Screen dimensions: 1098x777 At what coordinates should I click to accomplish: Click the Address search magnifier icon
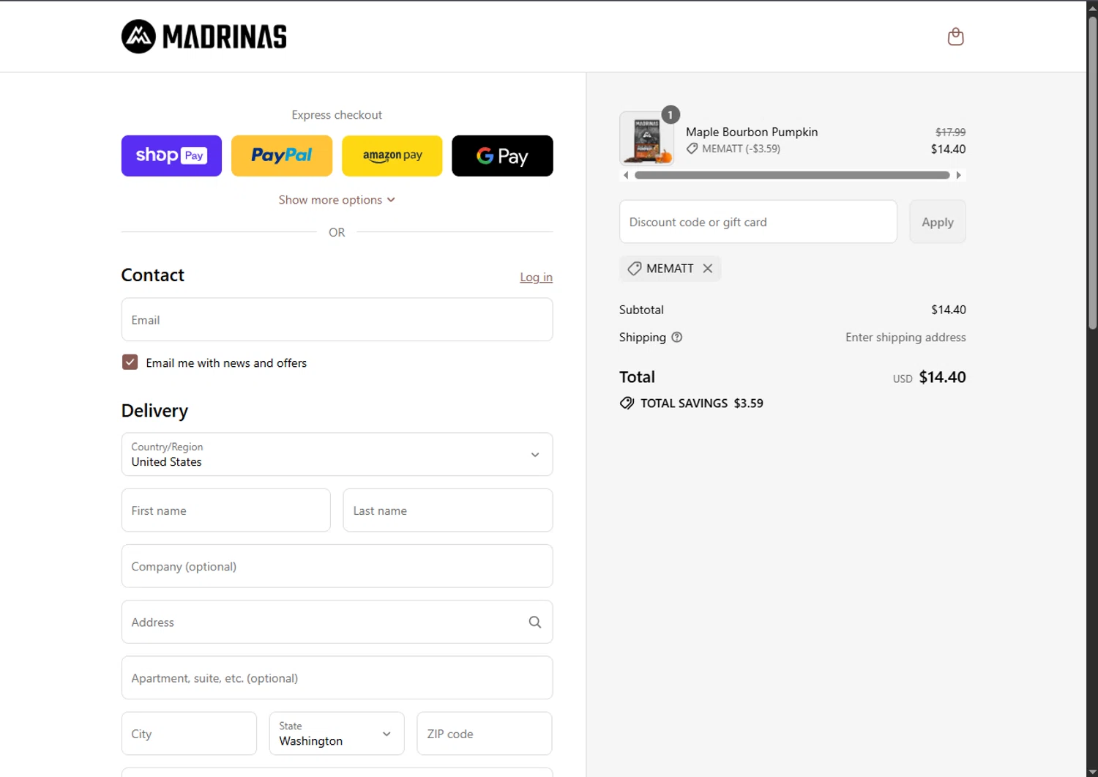click(535, 622)
